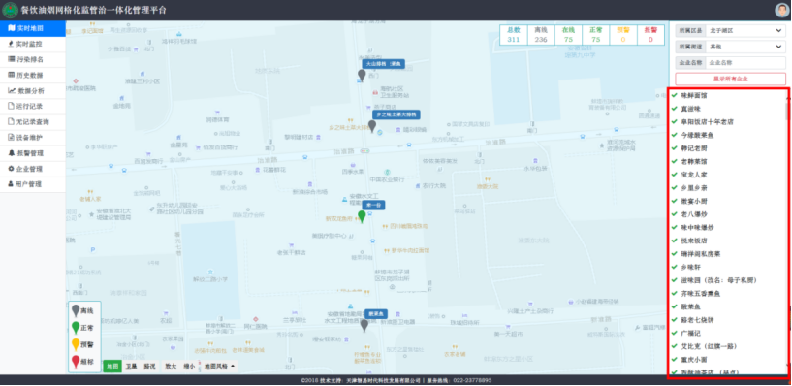Image resolution: width=792 pixels, height=386 pixels.
Task: Click the 用户管理 person icon
Action: point(11,184)
